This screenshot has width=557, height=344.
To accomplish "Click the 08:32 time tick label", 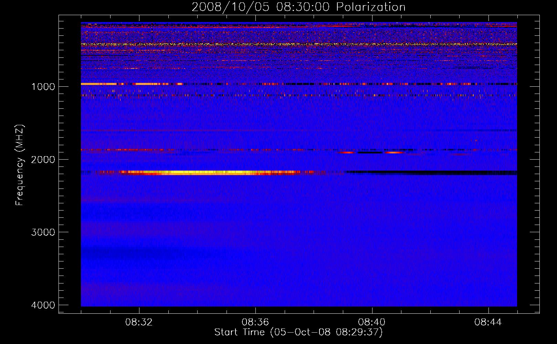I will point(139,322).
